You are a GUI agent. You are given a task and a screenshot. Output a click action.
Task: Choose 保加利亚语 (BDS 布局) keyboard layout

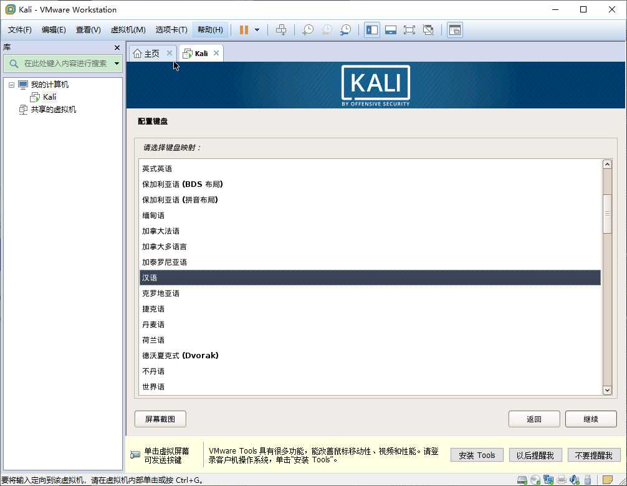coord(370,184)
